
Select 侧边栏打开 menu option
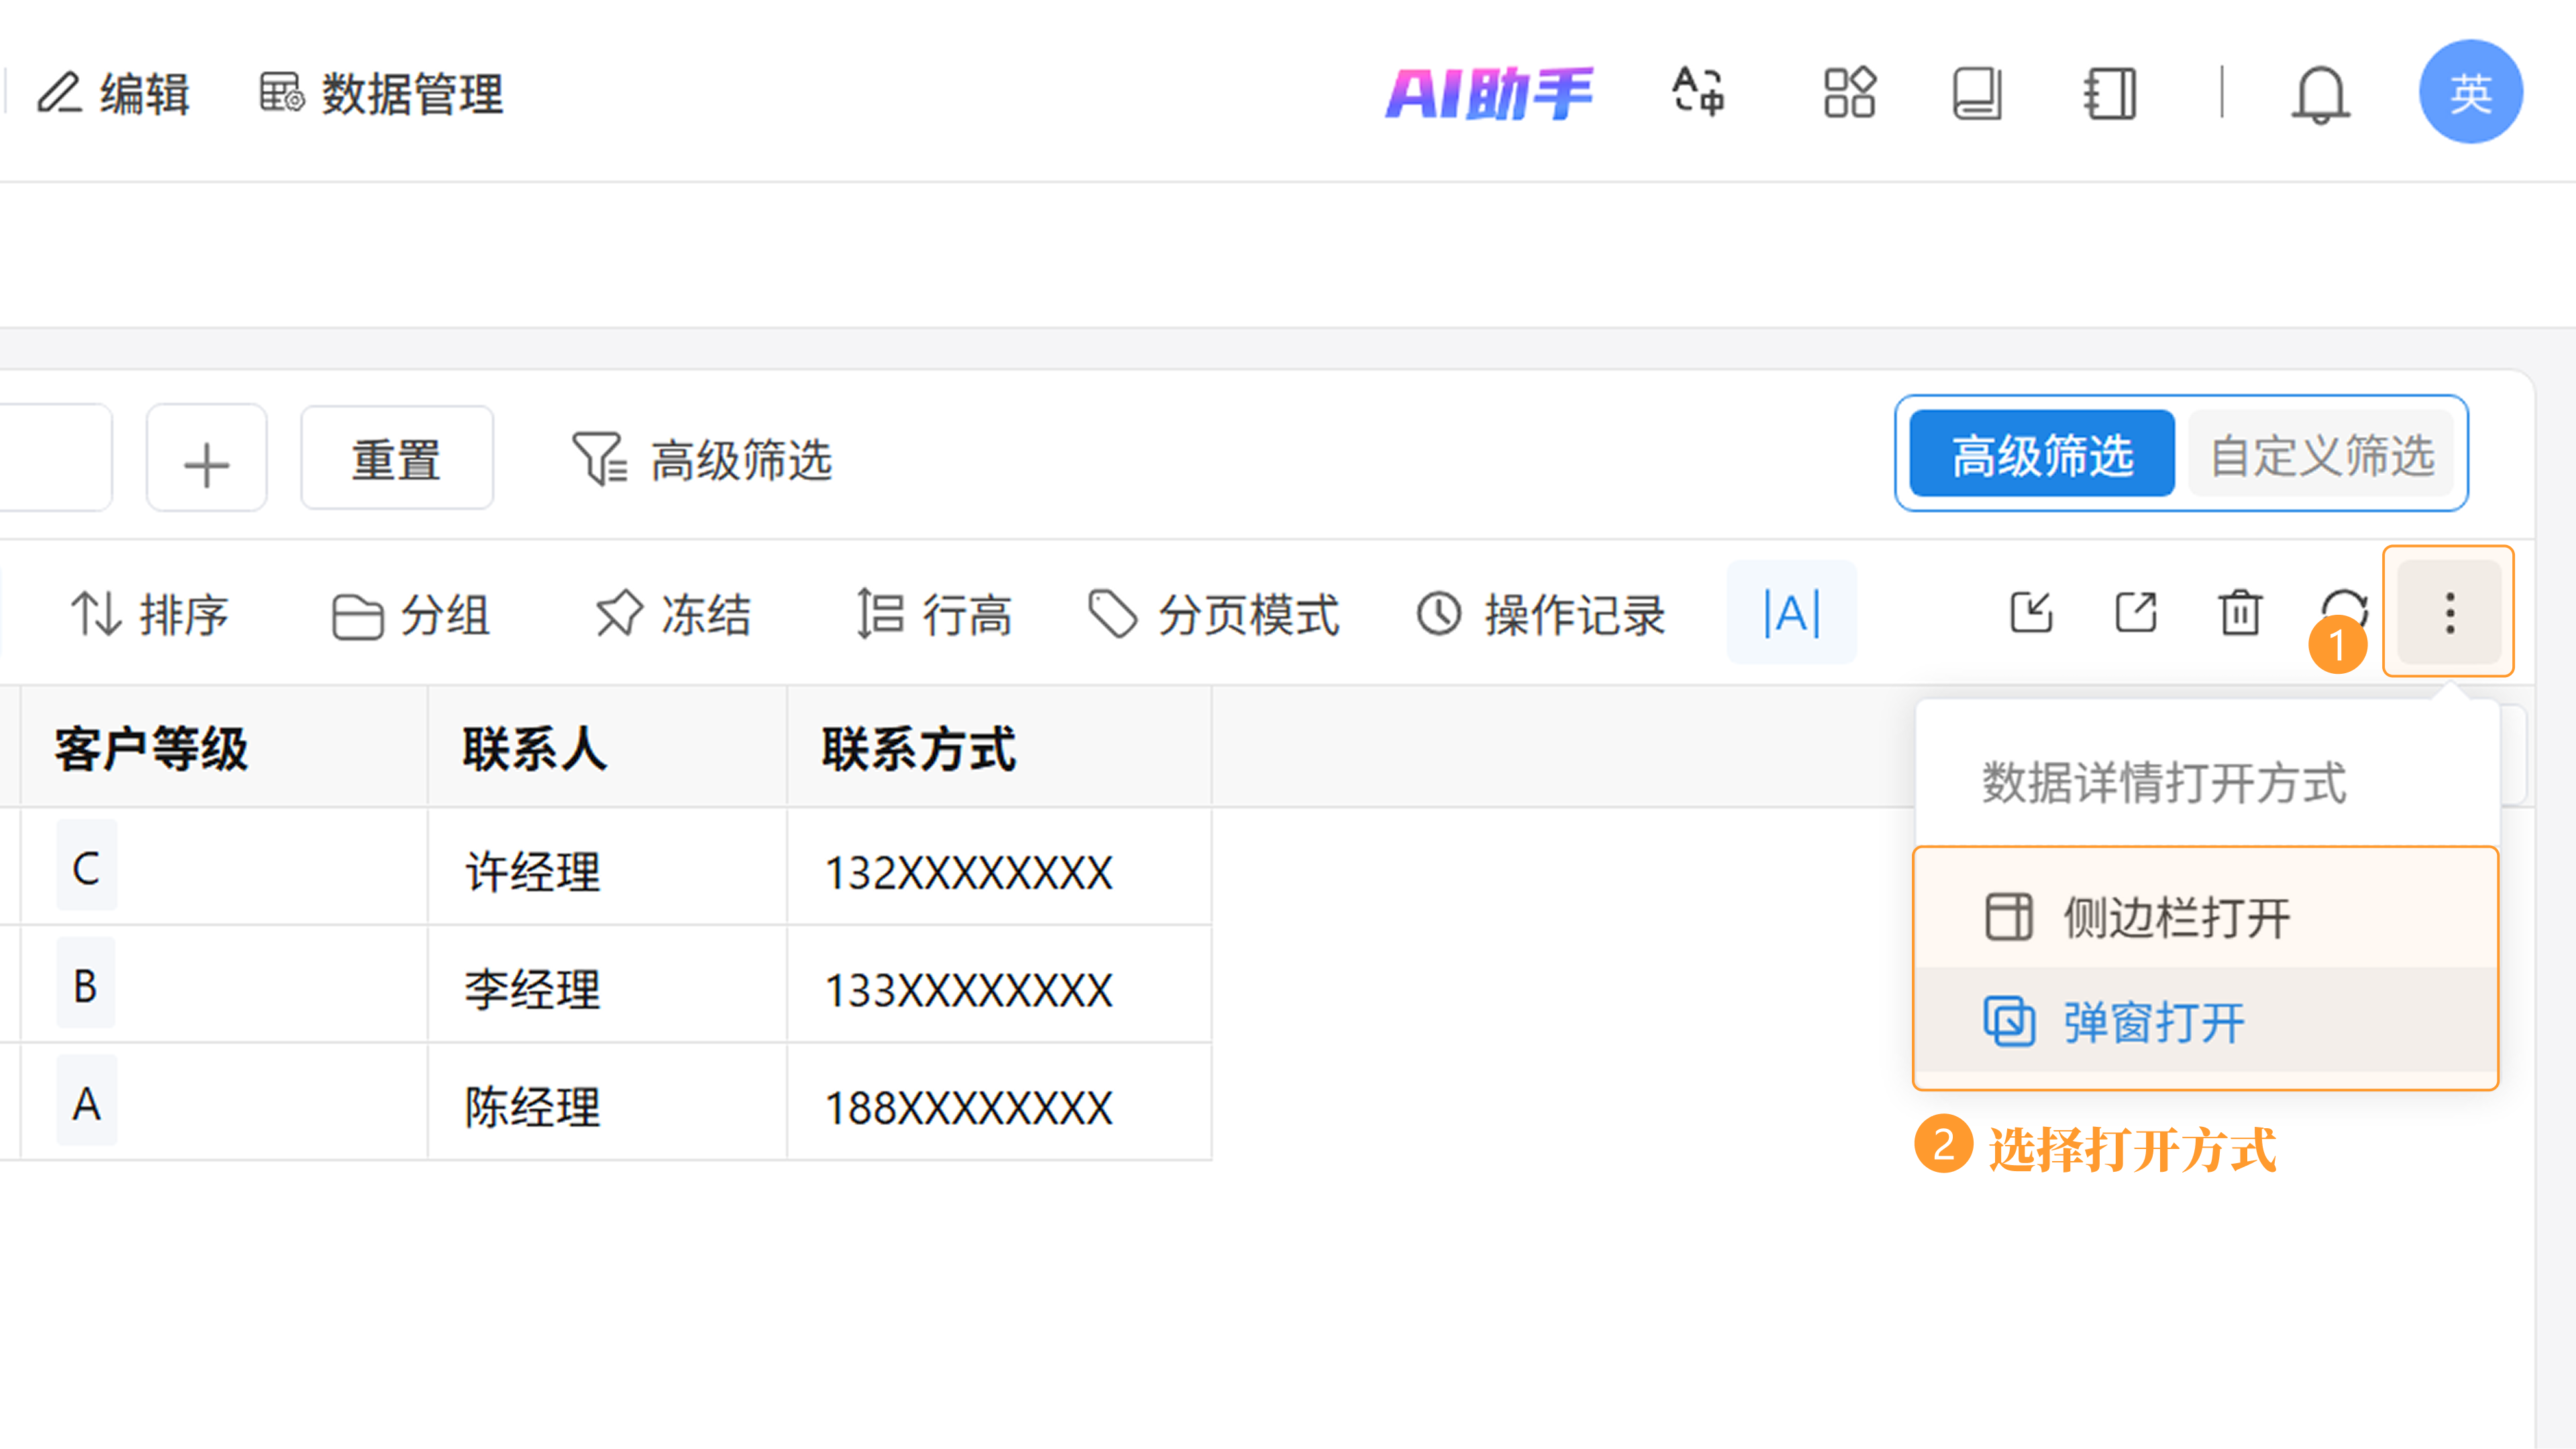[2176, 915]
